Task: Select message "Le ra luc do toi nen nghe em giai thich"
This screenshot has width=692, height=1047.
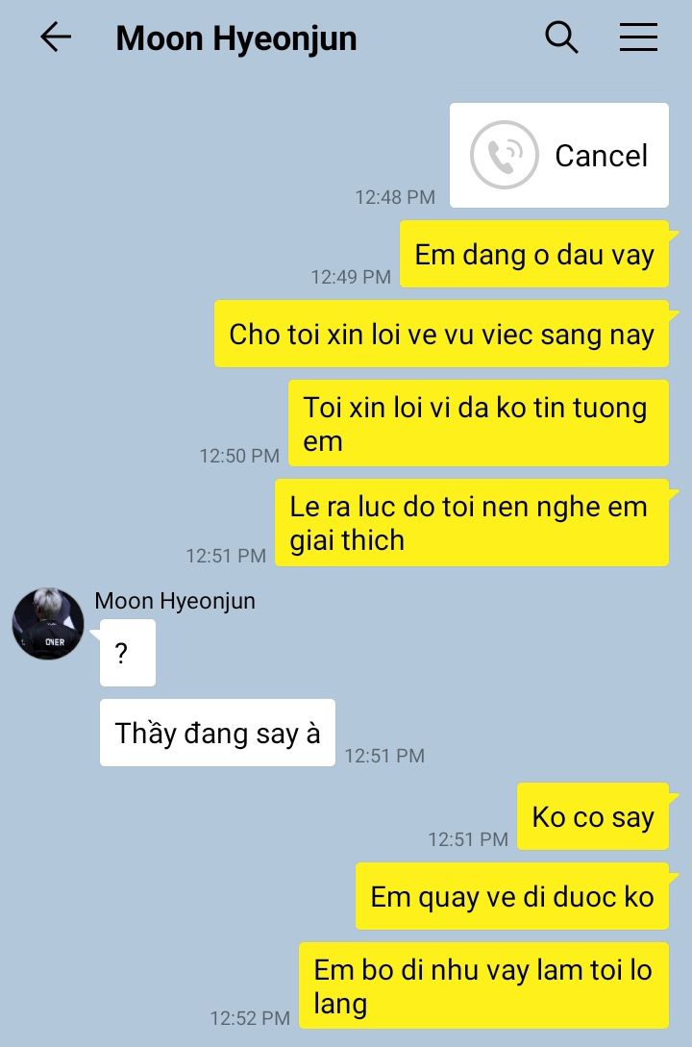Action: [x=472, y=523]
